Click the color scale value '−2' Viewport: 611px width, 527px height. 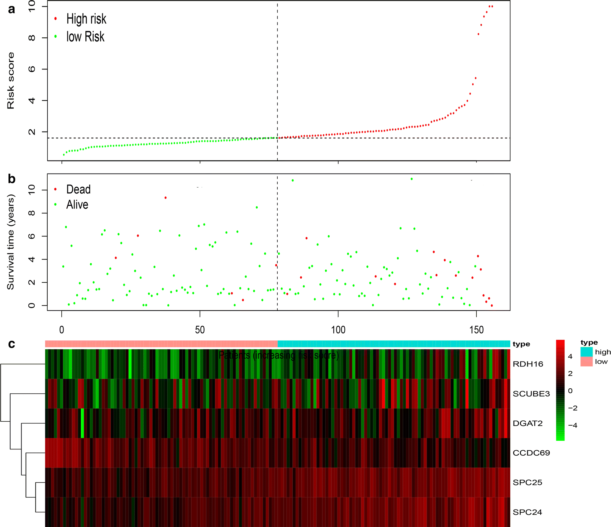(x=573, y=408)
